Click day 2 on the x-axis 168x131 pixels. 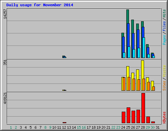tap(16, 127)
